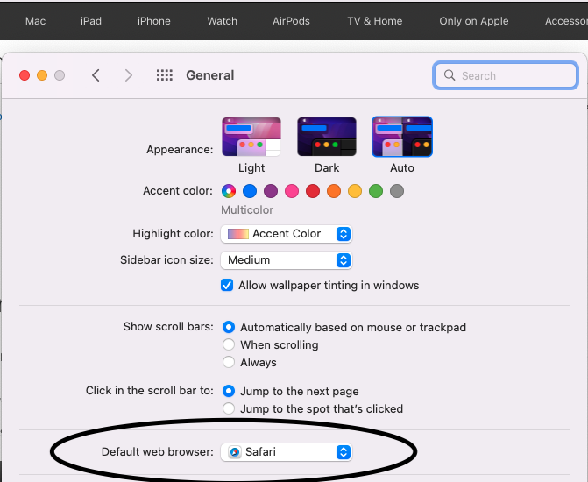Select the blue accent color
Image resolution: width=588 pixels, height=482 pixels.
250,191
